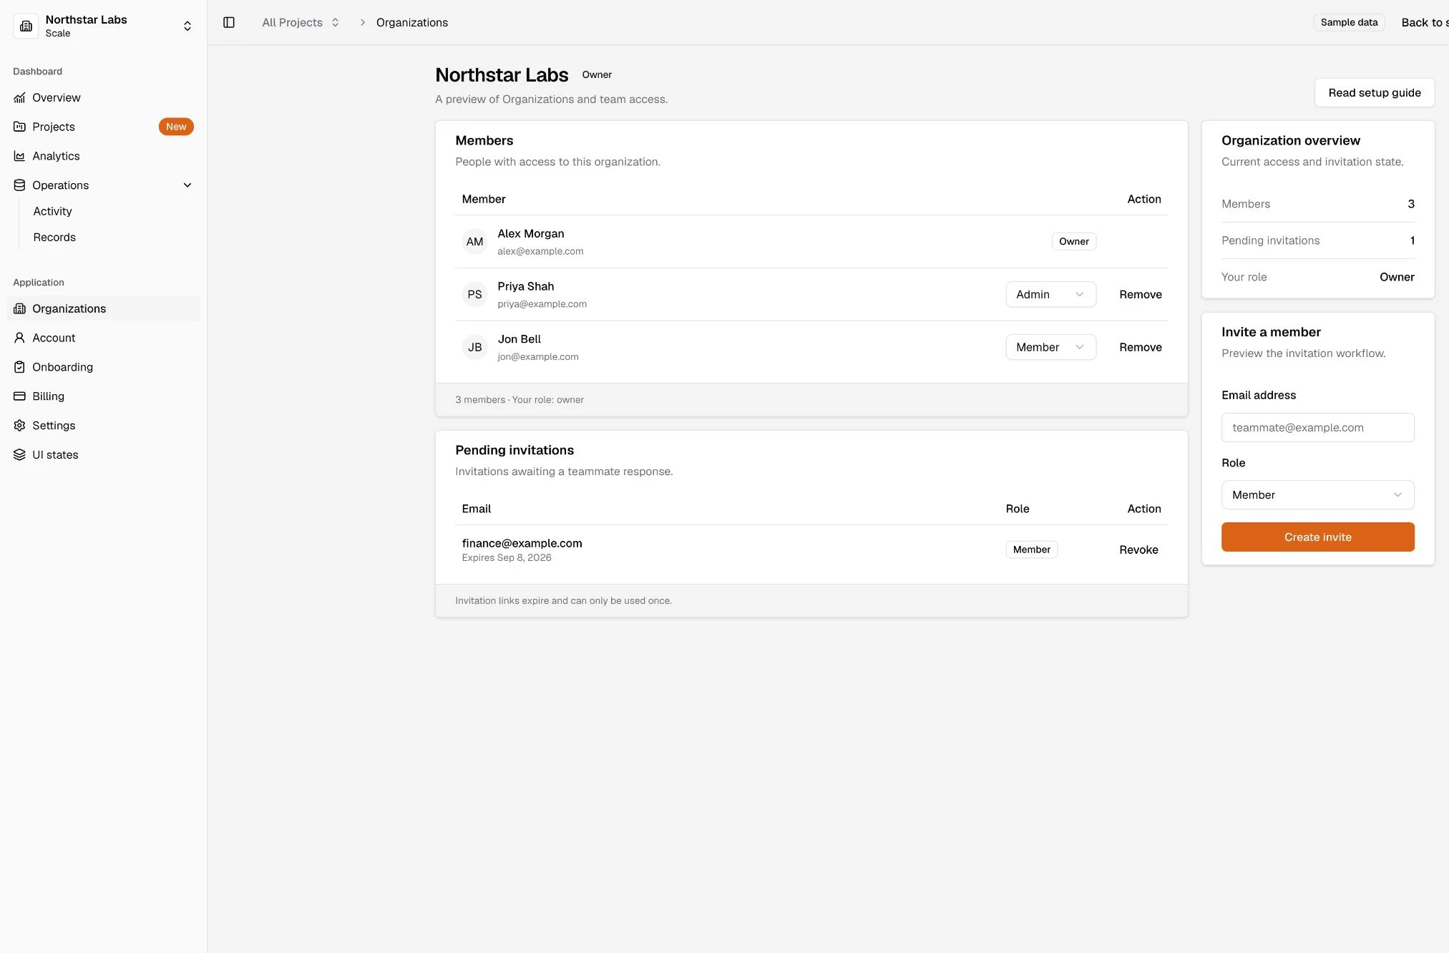Open the All Projects breadcrumb dropdown
Screen dimensions: 1449x953
point(301,22)
